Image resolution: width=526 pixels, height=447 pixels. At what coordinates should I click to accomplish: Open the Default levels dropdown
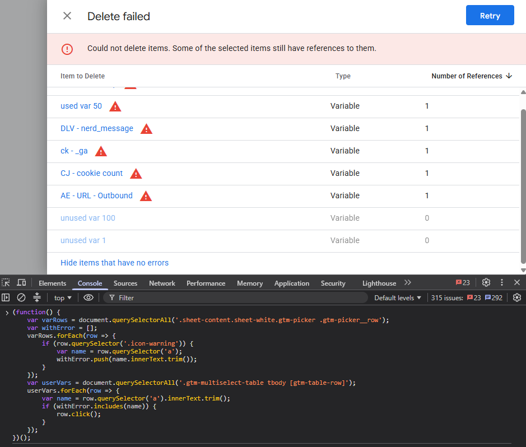click(x=398, y=298)
